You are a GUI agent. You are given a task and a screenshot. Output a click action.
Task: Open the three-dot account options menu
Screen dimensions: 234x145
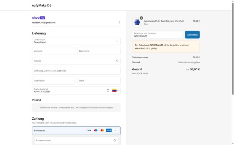[119, 22]
